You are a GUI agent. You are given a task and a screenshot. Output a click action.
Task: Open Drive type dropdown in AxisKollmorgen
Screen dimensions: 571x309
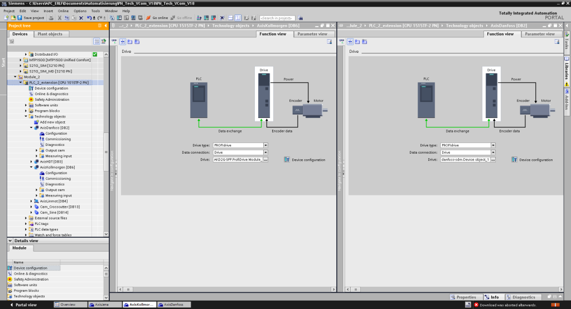[266, 145]
